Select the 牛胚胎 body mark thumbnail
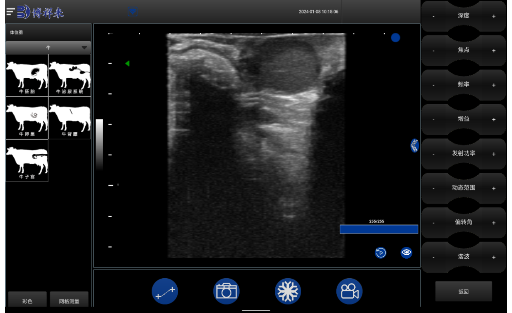Viewport: 512px width, 313px height. coord(27,75)
